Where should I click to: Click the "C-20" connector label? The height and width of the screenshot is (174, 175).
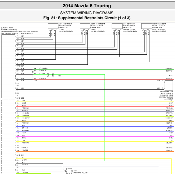tap(35, 81)
